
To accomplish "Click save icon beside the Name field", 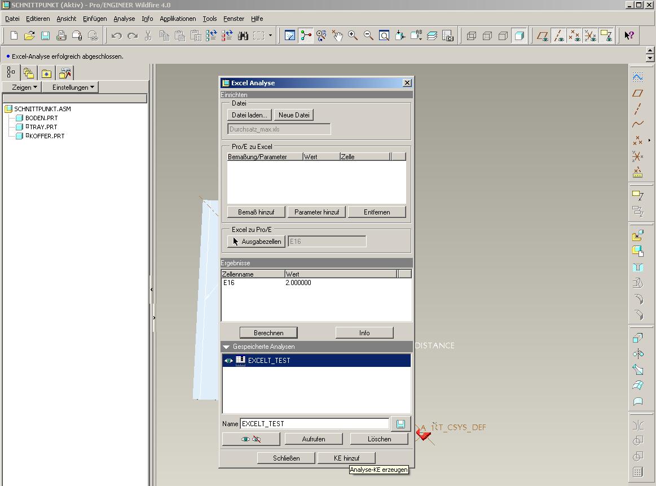I will pyautogui.click(x=400, y=424).
